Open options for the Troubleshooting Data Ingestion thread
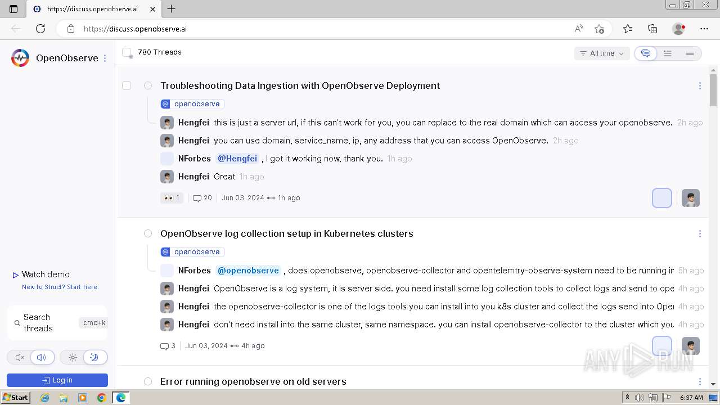 tap(700, 86)
